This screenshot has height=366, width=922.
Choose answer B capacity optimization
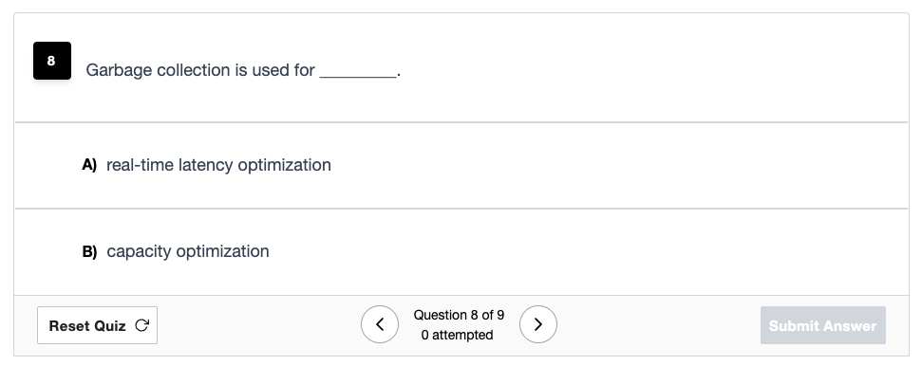(461, 251)
